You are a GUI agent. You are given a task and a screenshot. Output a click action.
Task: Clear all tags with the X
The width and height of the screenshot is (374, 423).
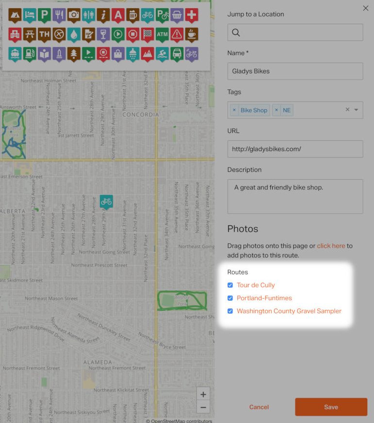(x=348, y=110)
